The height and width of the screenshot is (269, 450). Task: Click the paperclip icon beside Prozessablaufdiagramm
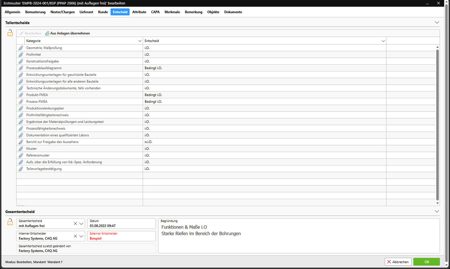[x=21, y=68]
